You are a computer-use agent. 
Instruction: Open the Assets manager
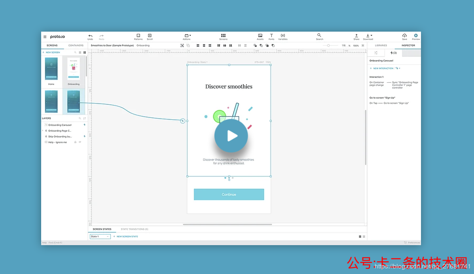(x=260, y=37)
